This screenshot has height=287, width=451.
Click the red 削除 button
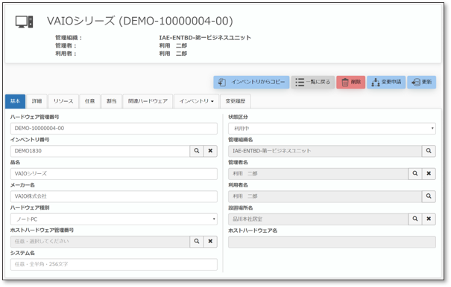pos(351,82)
